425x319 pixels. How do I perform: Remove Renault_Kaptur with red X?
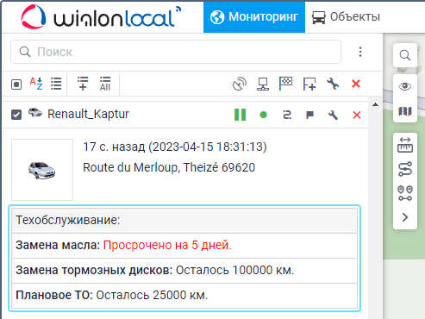[357, 115]
